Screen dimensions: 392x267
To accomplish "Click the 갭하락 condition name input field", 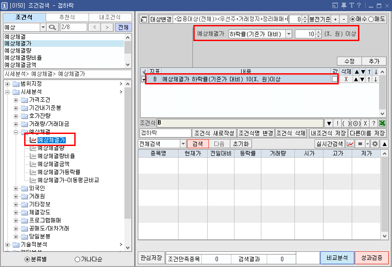I will (x=165, y=133).
